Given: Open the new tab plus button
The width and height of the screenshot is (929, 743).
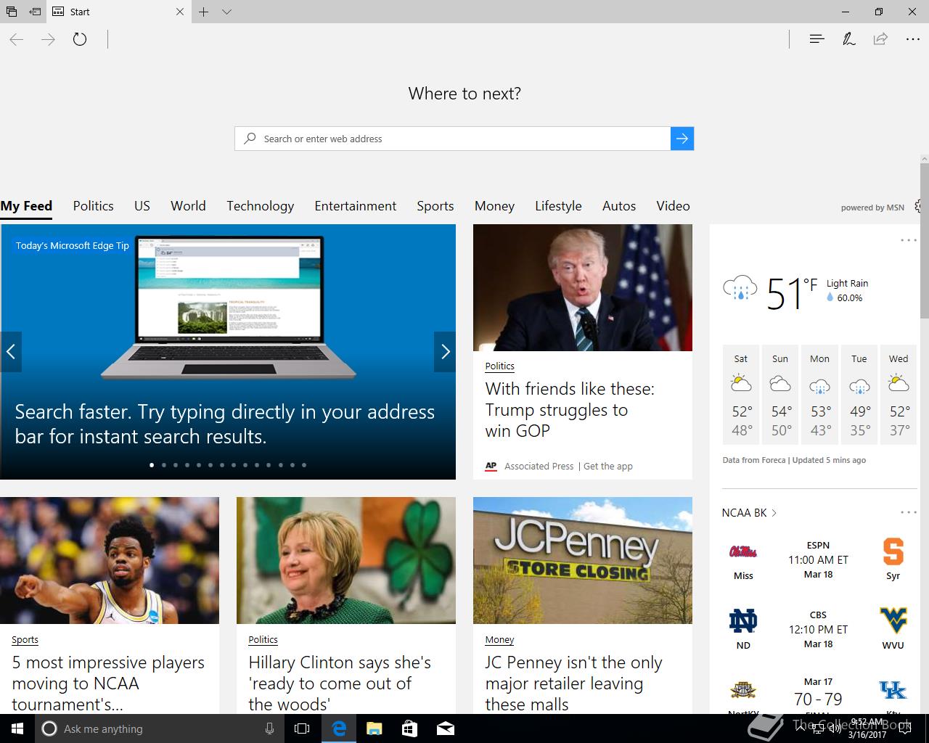Looking at the screenshot, I should coord(204,12).
